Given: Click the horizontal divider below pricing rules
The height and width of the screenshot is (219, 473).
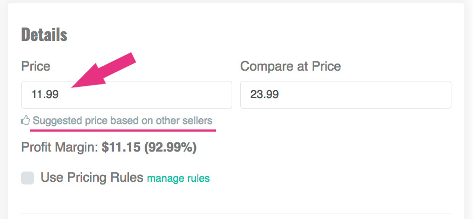Looking at the screenshot, I should point(236,214).
